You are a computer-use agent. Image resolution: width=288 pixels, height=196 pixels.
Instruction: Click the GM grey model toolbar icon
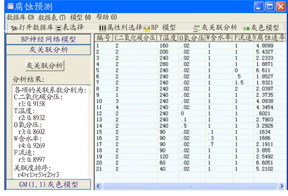click(246, 28)
